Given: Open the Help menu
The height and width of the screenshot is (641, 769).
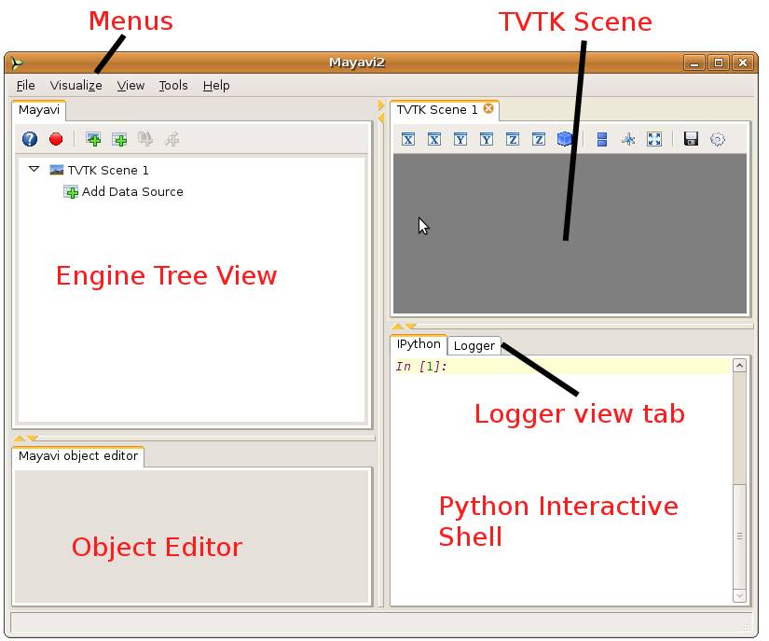Looking at the screenshot, I should [x=216, y=86].
